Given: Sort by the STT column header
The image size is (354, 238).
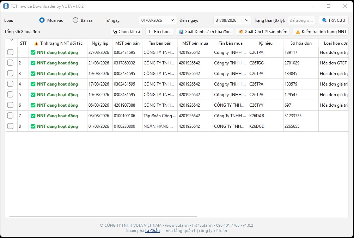Looking at the screenshot, I should [x=23, y=43].
